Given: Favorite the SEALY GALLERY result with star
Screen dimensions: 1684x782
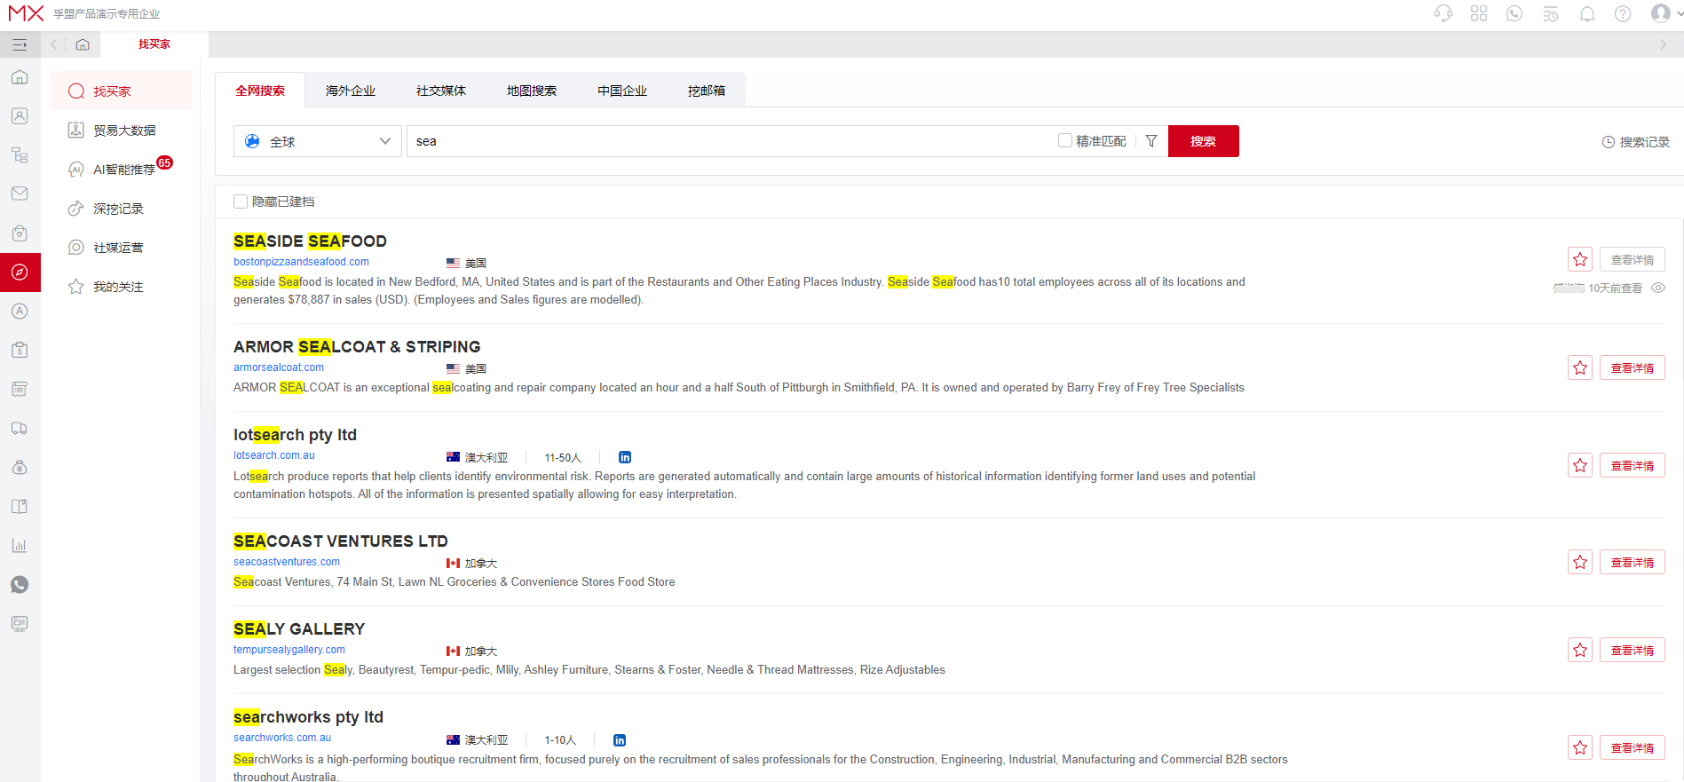Looking at the screenshot, I should [x=1580, y=650].
